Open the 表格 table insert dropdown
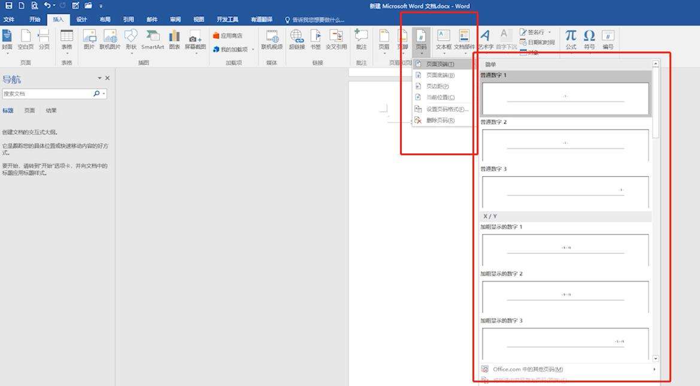The height and width of the screenshot is (386, 700). point(66,41)
